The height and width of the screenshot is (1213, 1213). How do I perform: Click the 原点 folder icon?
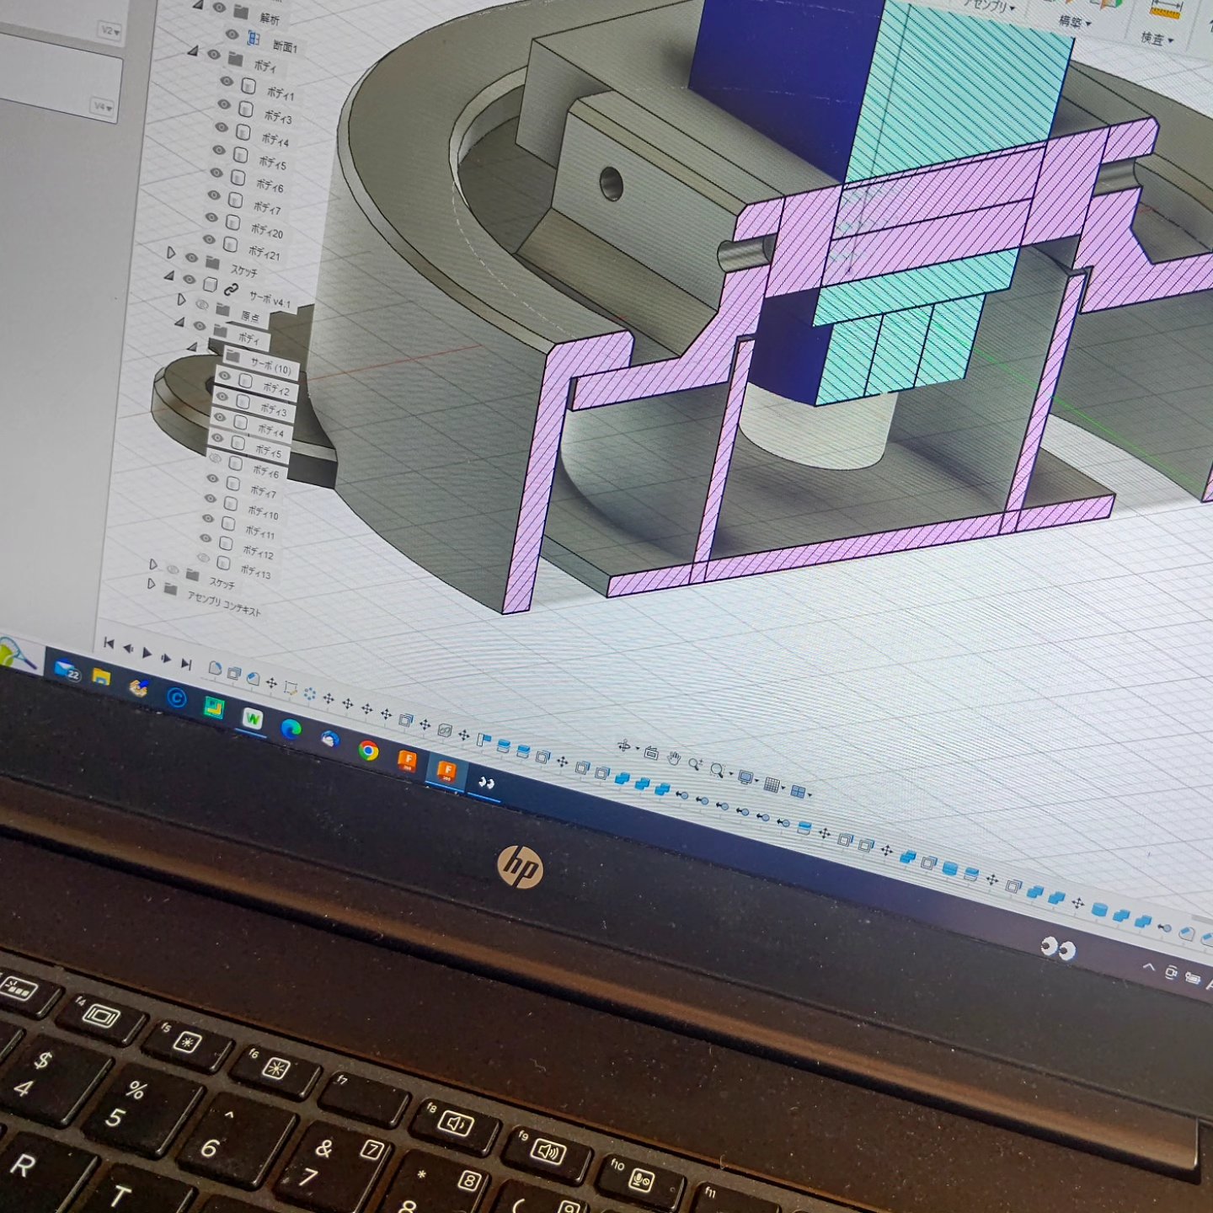[222, 310]
